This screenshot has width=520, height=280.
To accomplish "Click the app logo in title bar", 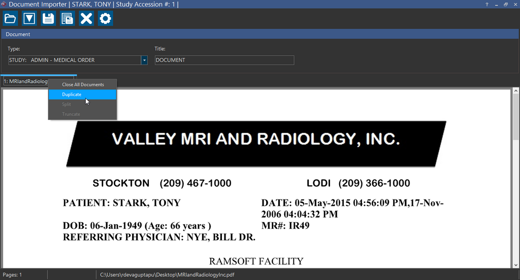I will (x=4, y=4).
